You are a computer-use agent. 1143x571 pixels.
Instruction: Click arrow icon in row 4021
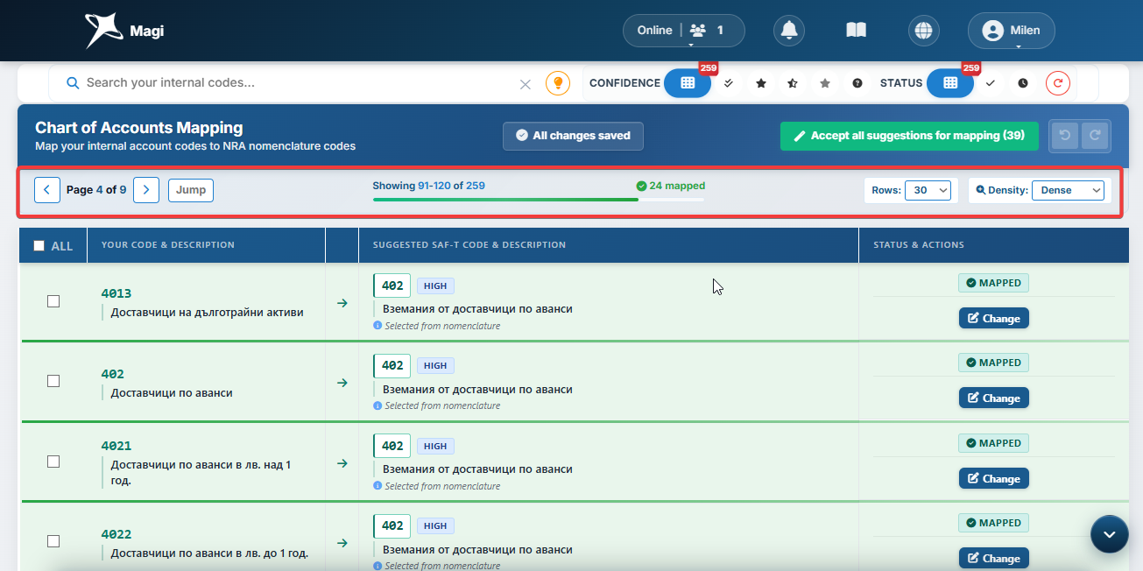342,463
